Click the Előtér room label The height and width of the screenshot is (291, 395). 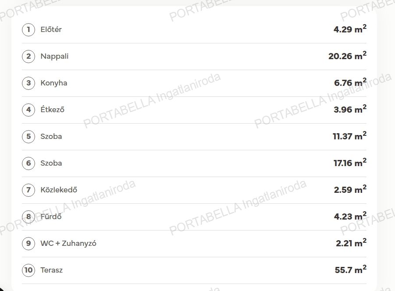tap(51, 29)
